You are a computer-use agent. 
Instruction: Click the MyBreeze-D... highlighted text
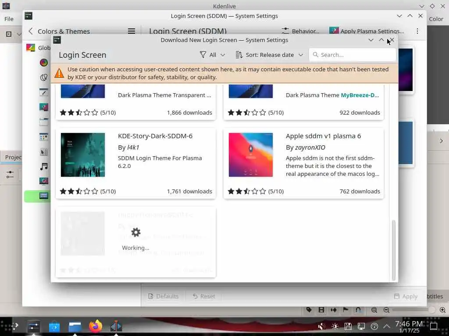click(360, 95)
